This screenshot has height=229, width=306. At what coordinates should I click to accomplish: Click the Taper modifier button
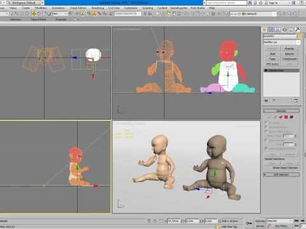(273, 59)
